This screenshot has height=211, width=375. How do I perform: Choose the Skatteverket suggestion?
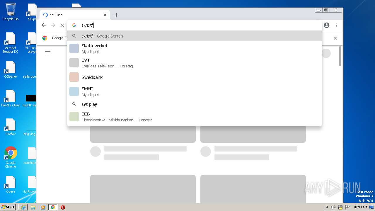pyautogui.click(x=195, y=48)
